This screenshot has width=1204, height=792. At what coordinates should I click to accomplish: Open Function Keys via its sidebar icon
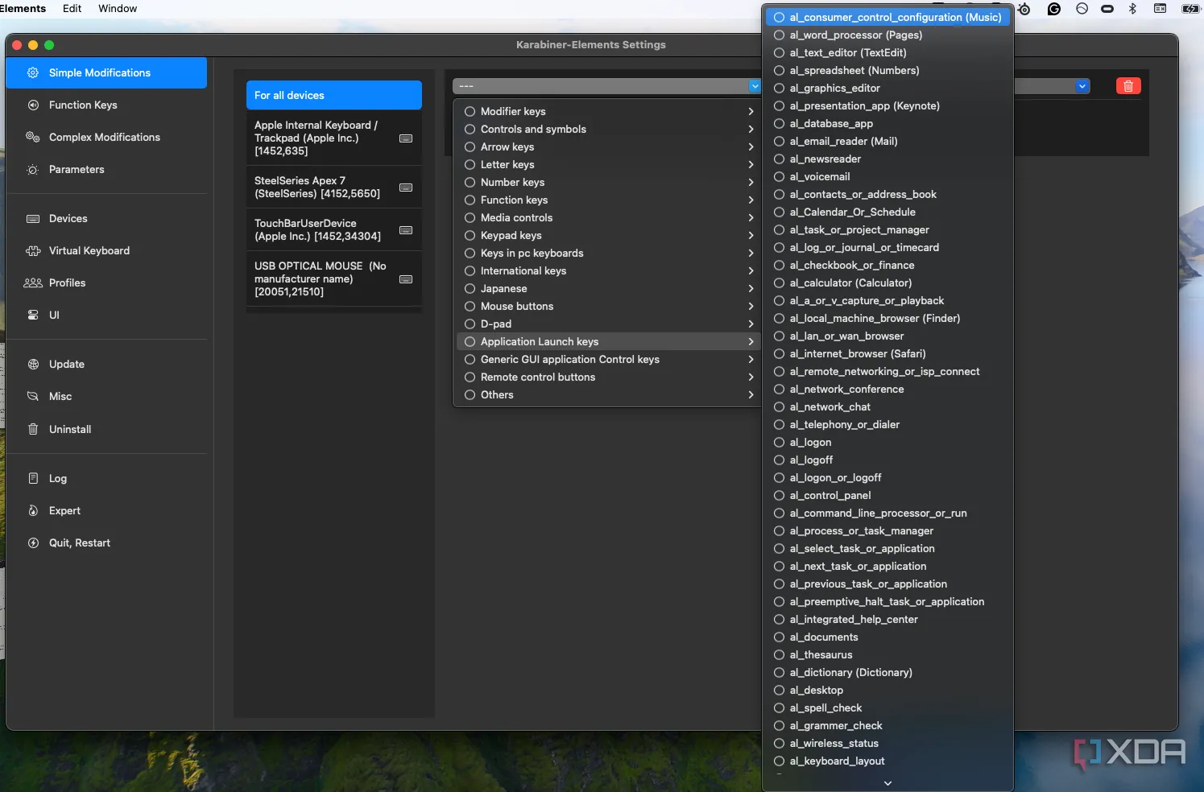(33, 105)
